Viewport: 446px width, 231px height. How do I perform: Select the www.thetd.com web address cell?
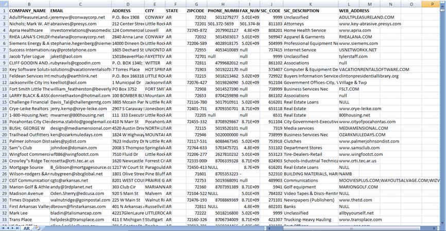point(349,200)
